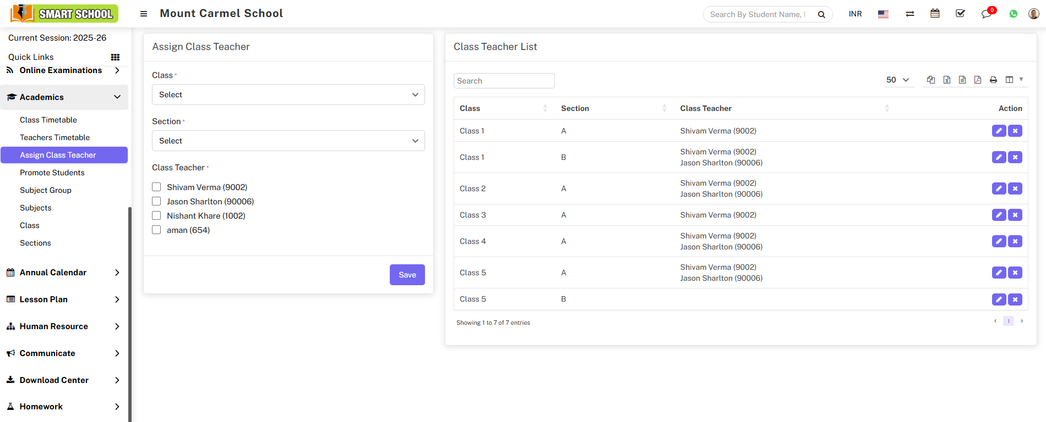Open Sections menu item
The width and height of the screenshot is (1046, 422).
[35, 243]
